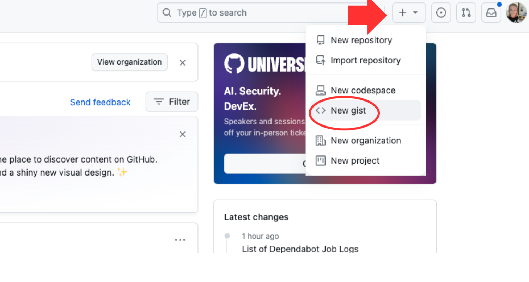This screenshot has width=529, height=282.
Task: Open the three-dot options menu
Action: (180, 240)
